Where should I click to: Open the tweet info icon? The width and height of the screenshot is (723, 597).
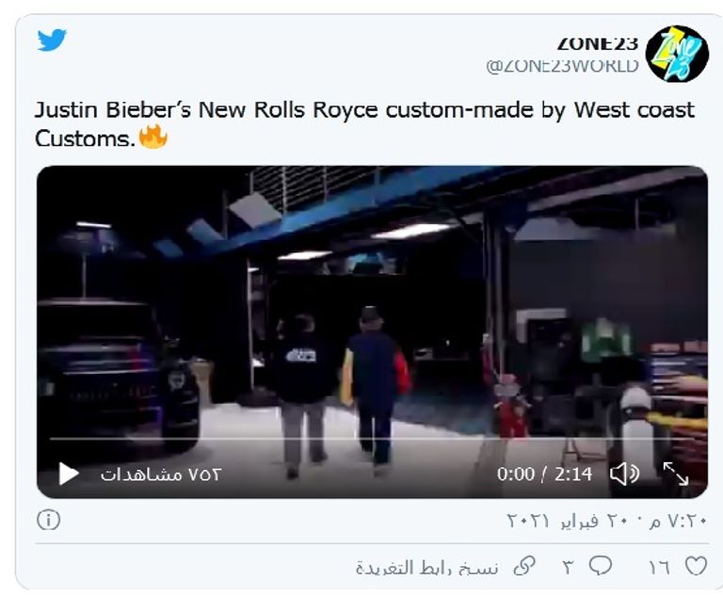[49, 520]
